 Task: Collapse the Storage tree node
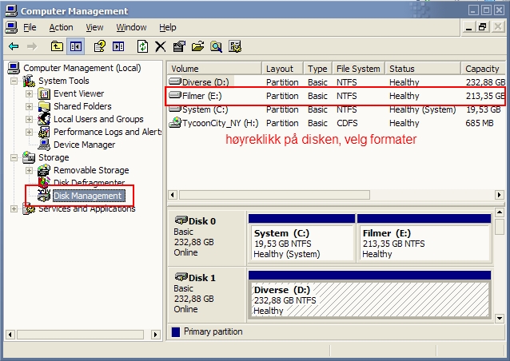point(14,157)
